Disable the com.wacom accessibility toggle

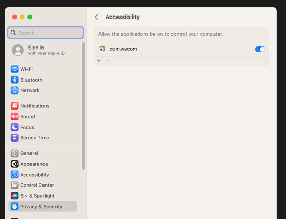260,49
